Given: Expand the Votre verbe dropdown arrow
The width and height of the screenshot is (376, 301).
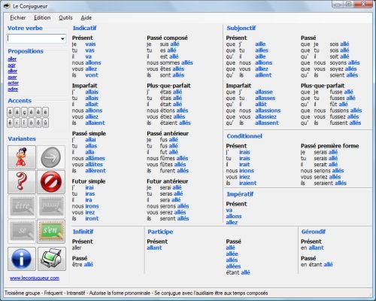Looking at the screenshot, I should tap(62, 38).
